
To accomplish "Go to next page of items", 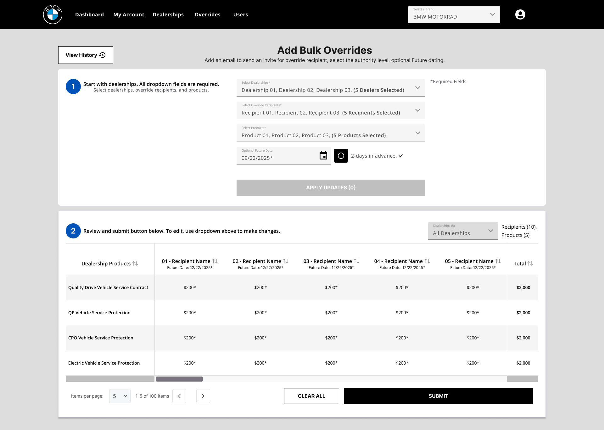I will coord(203,396).
